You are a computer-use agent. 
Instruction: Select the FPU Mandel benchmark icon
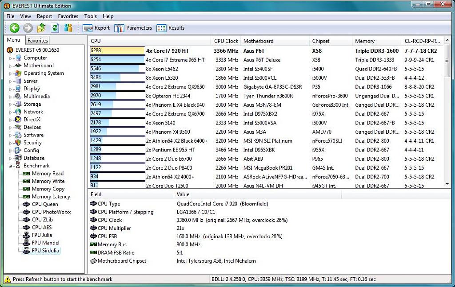[x=26, y=243]
